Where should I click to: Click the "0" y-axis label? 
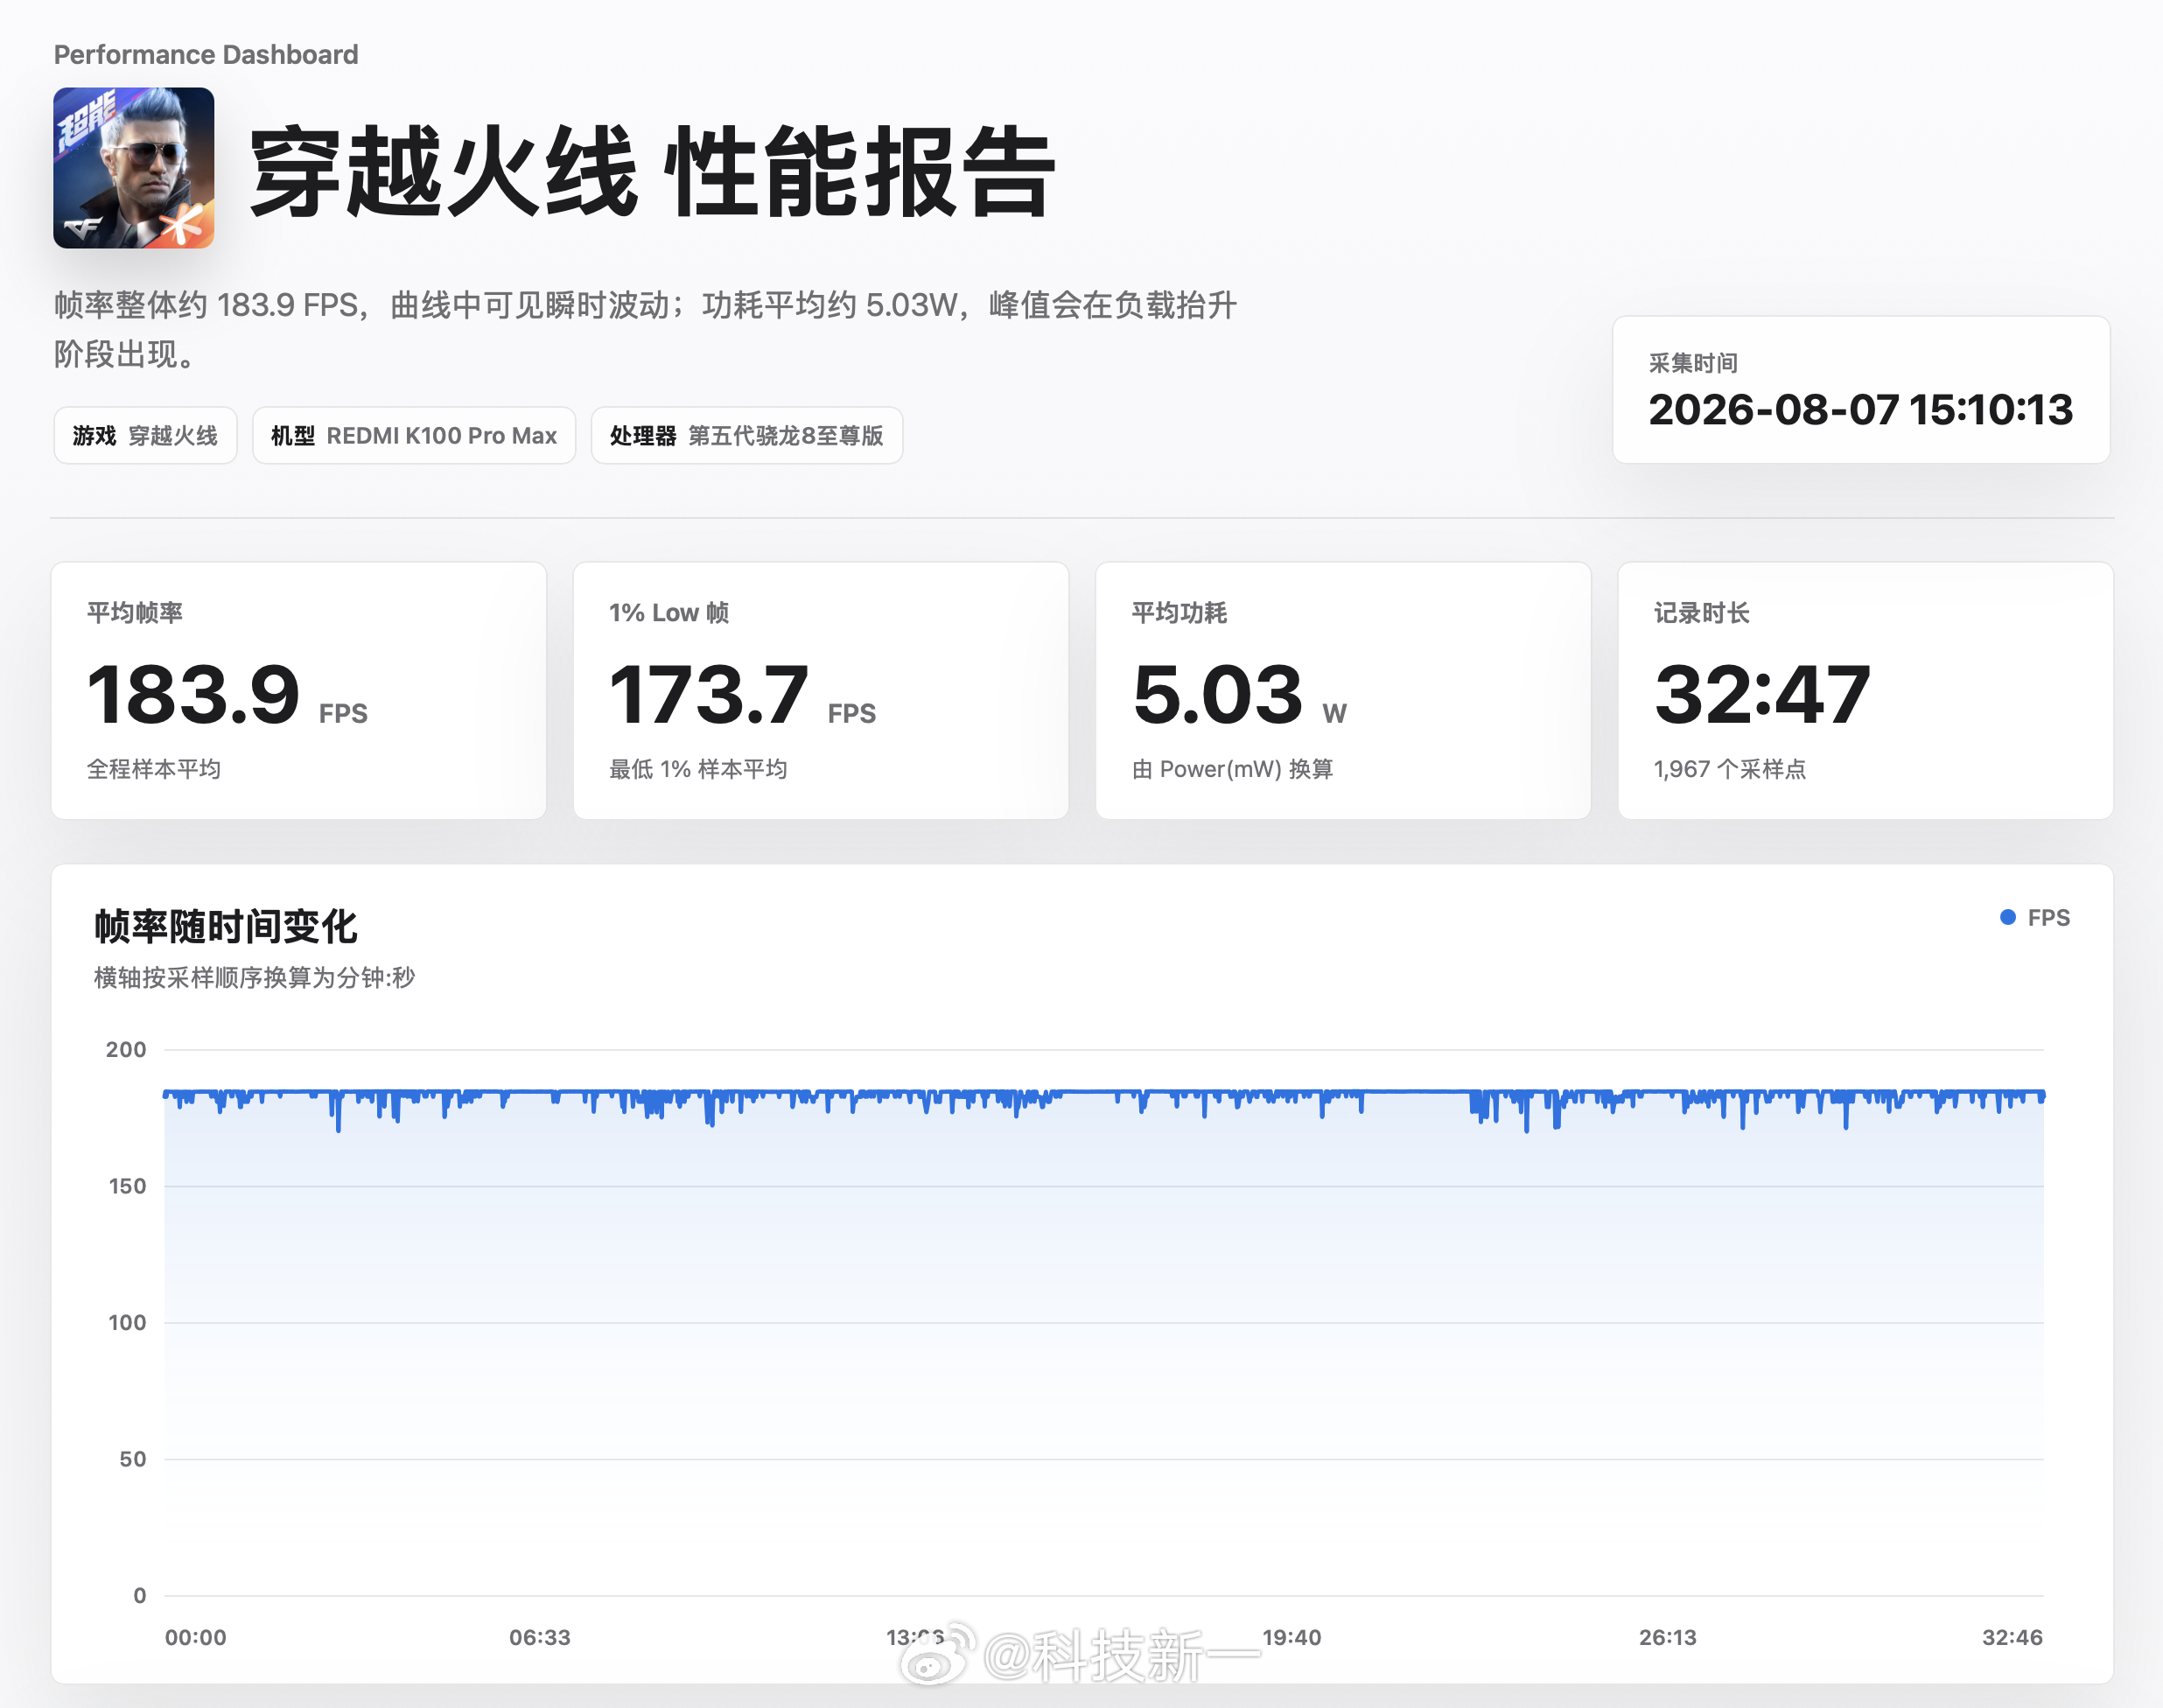pyautogui.click(x=140, y=1595)
